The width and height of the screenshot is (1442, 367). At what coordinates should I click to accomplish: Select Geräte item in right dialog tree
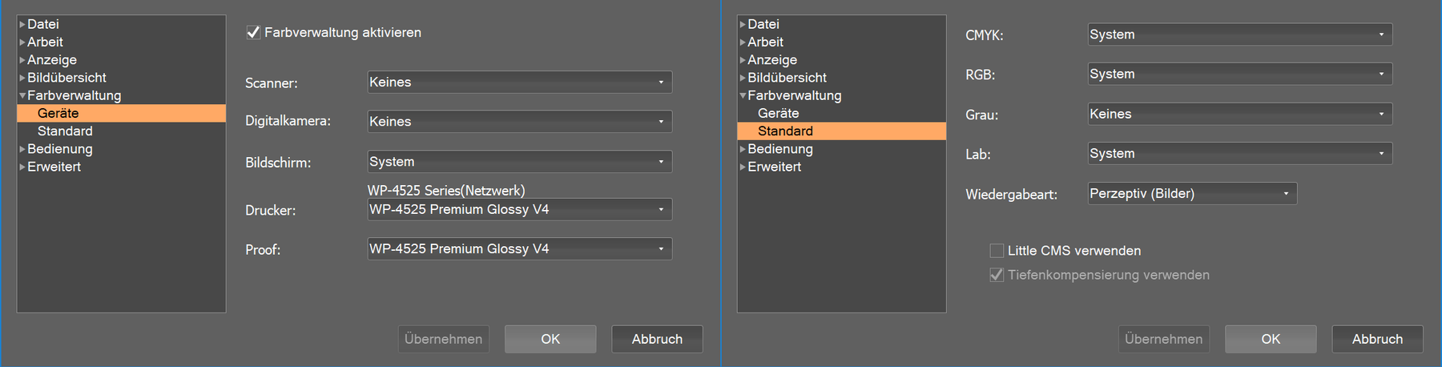point(778,113)
